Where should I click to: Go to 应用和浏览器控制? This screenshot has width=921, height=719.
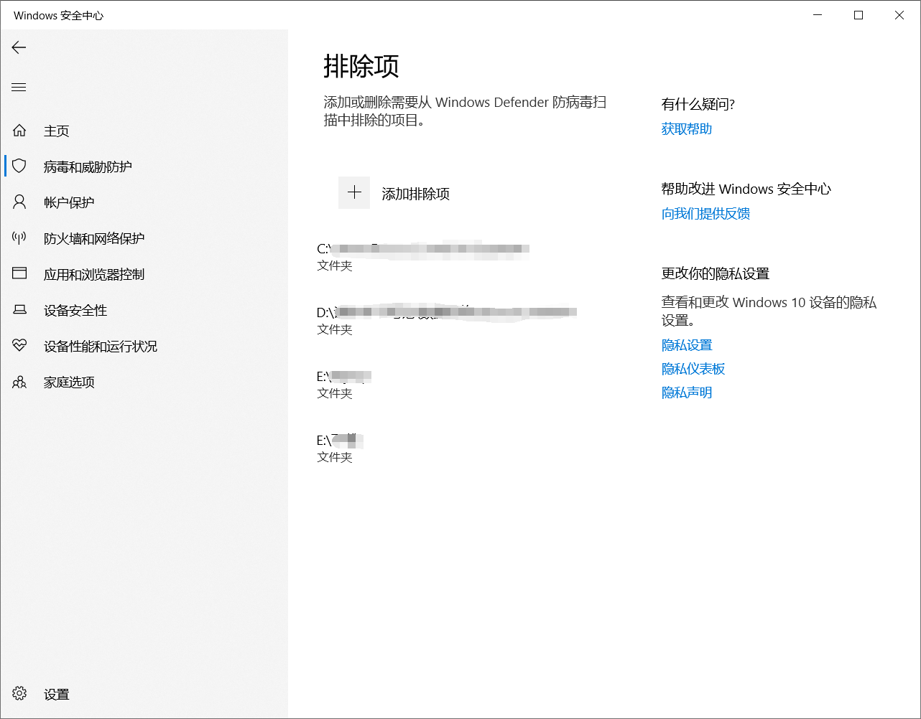[94, 274]
